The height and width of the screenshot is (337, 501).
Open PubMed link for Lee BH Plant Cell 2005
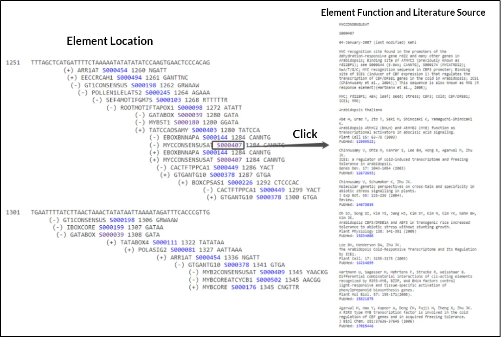click(x=365, y=263)
